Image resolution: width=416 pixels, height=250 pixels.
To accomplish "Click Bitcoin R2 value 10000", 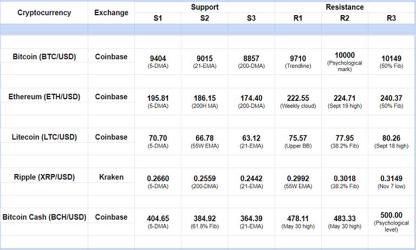I will 345,55.
